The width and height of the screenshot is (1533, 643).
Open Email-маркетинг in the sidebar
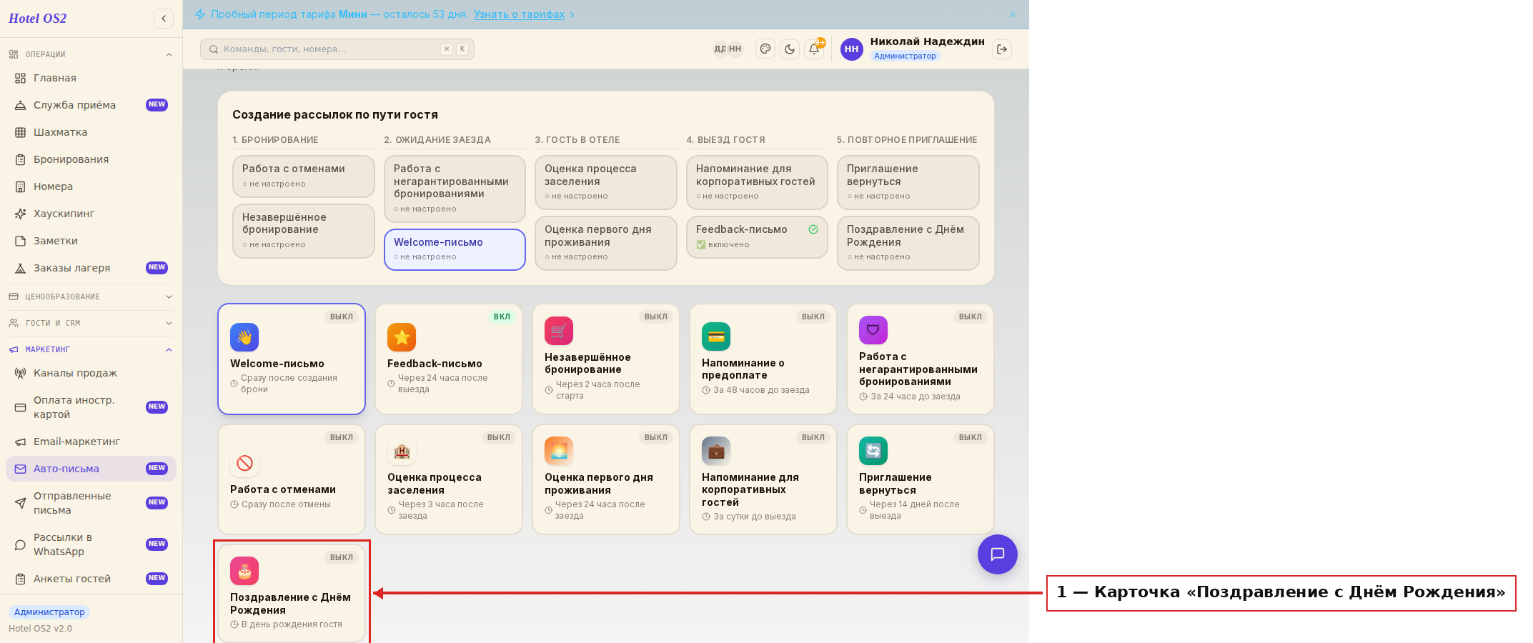pyautogui.click(x=91, y=442)
